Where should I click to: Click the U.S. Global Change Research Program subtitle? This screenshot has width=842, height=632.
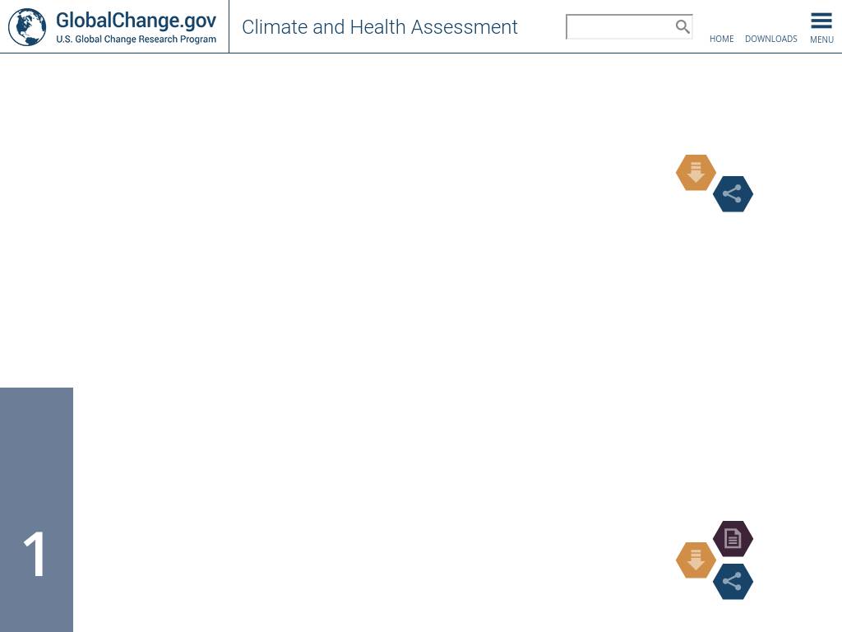(136, 39)
